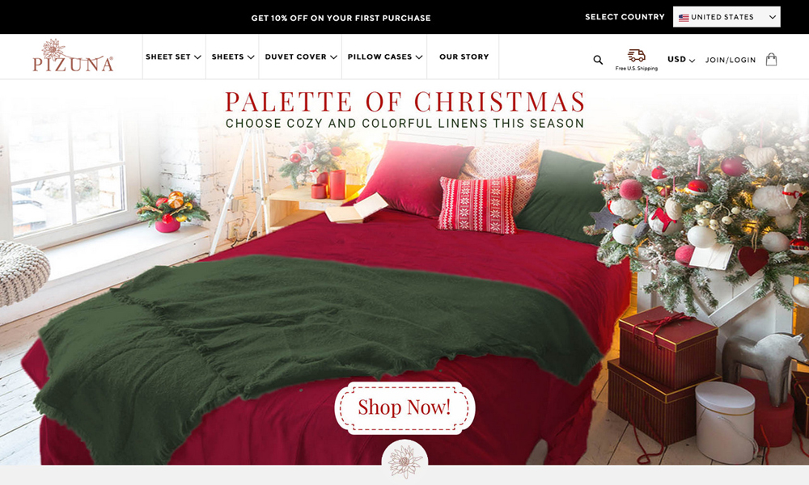Open the Duvet Cover menu
Viewport: 809px width, 485px height.
301,57
